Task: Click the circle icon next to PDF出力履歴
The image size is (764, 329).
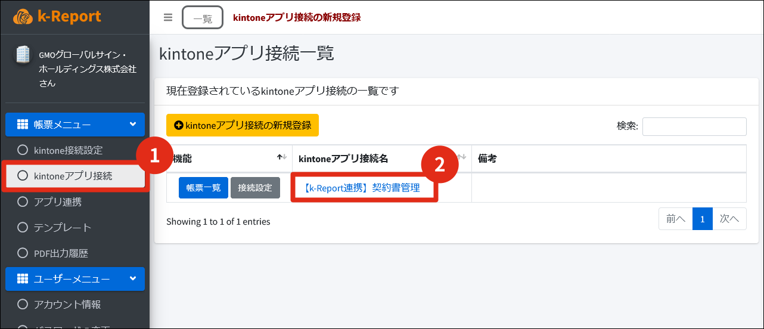Action: coord(23,253)
